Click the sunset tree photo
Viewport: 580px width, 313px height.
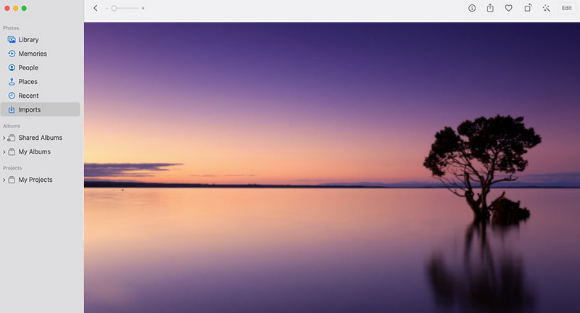[x=331, y=167]
